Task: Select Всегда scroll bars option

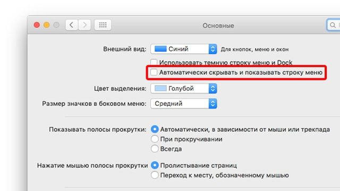Action: (x=155, y=149)
